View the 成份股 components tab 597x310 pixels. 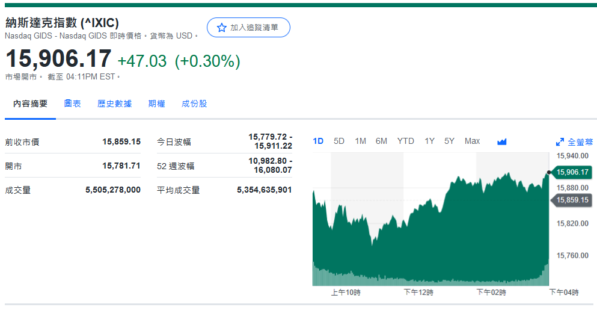[x=194, y=104]
